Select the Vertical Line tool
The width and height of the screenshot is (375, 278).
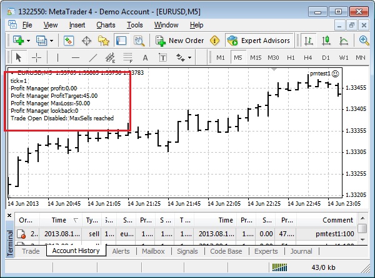pos(57,58)
